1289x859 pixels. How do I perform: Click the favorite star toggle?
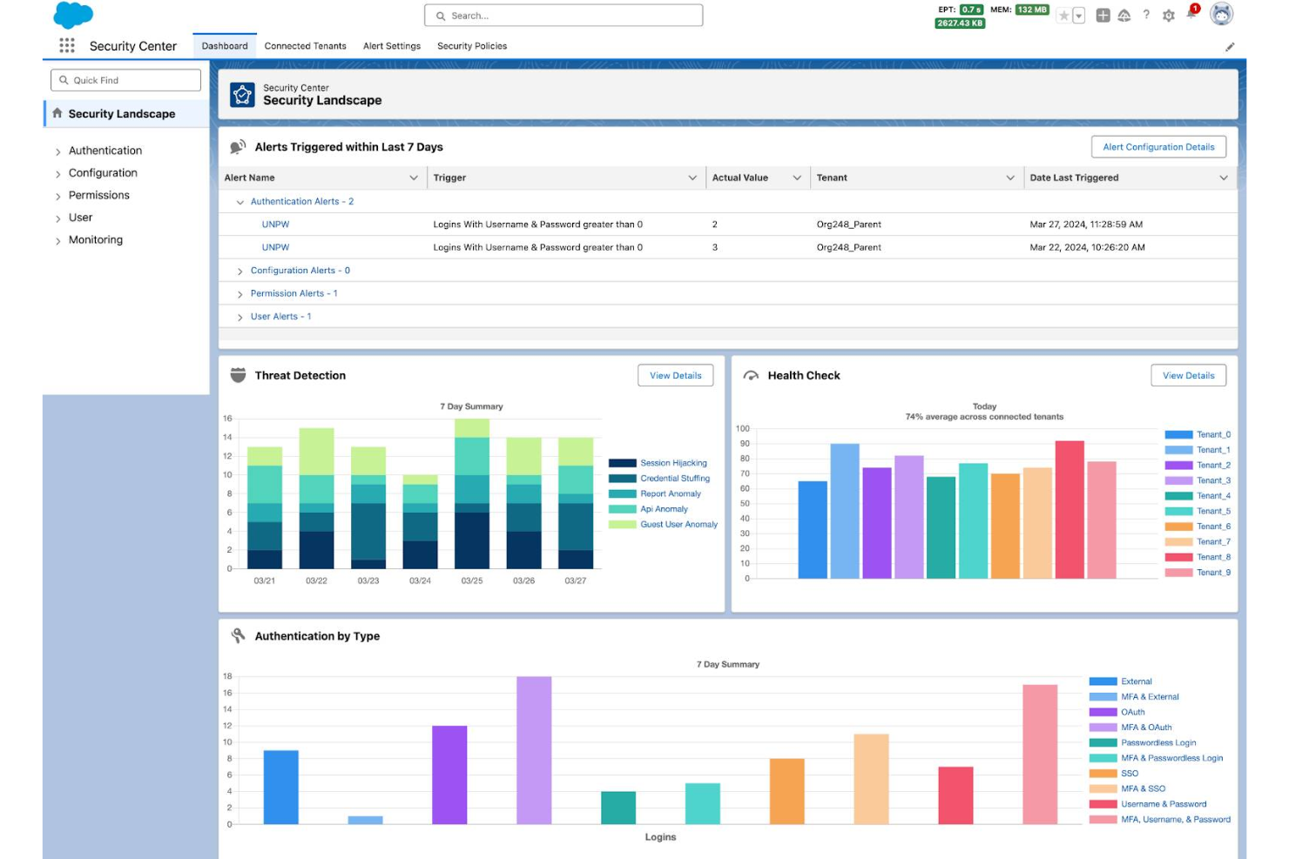[x=1063, y=15]
